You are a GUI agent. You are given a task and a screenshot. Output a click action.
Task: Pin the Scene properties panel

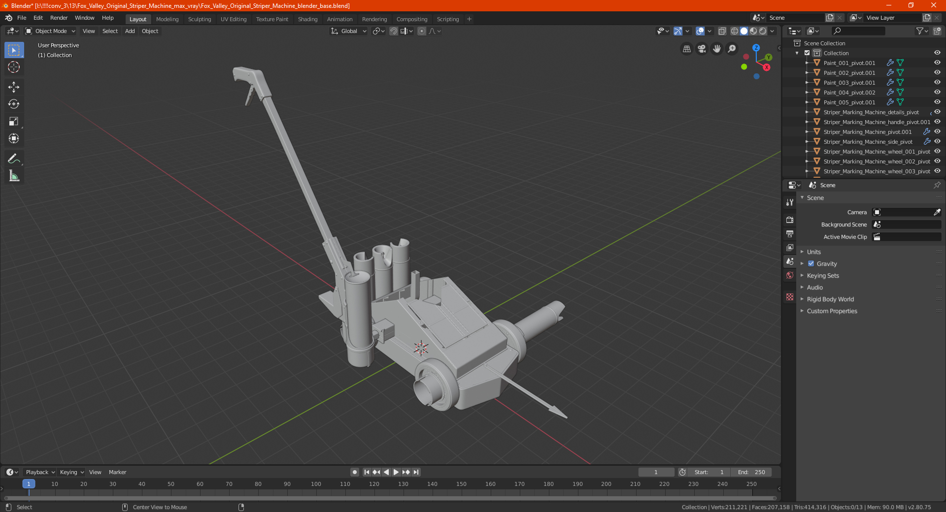coord(937,185)
